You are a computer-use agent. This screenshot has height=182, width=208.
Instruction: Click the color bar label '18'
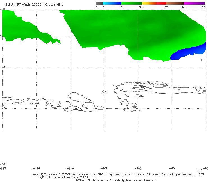coord(121,7)
